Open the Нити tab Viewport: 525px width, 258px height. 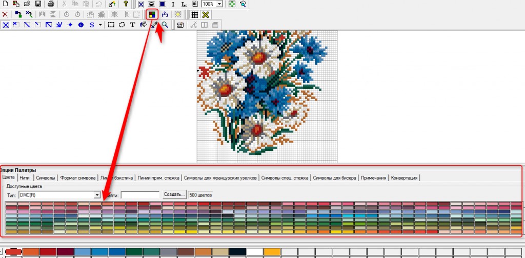click(25, 178)
